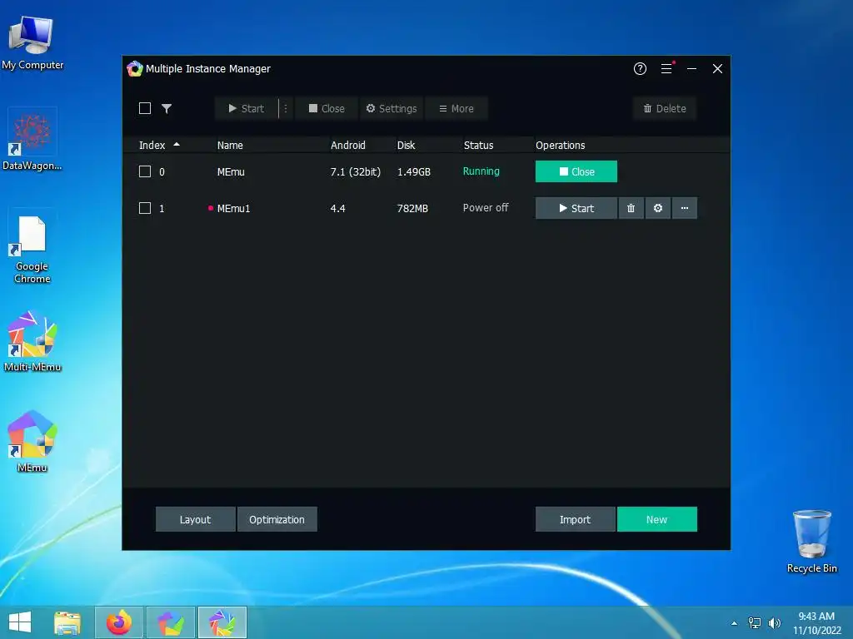Open MEmu1 more options ellipsis

685,208
